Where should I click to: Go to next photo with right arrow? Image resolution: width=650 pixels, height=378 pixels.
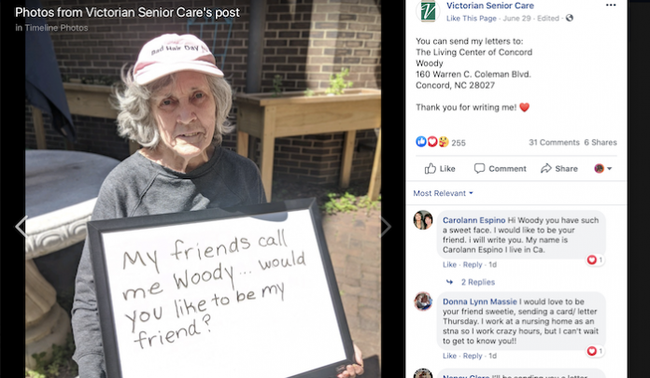click(386, 226)
